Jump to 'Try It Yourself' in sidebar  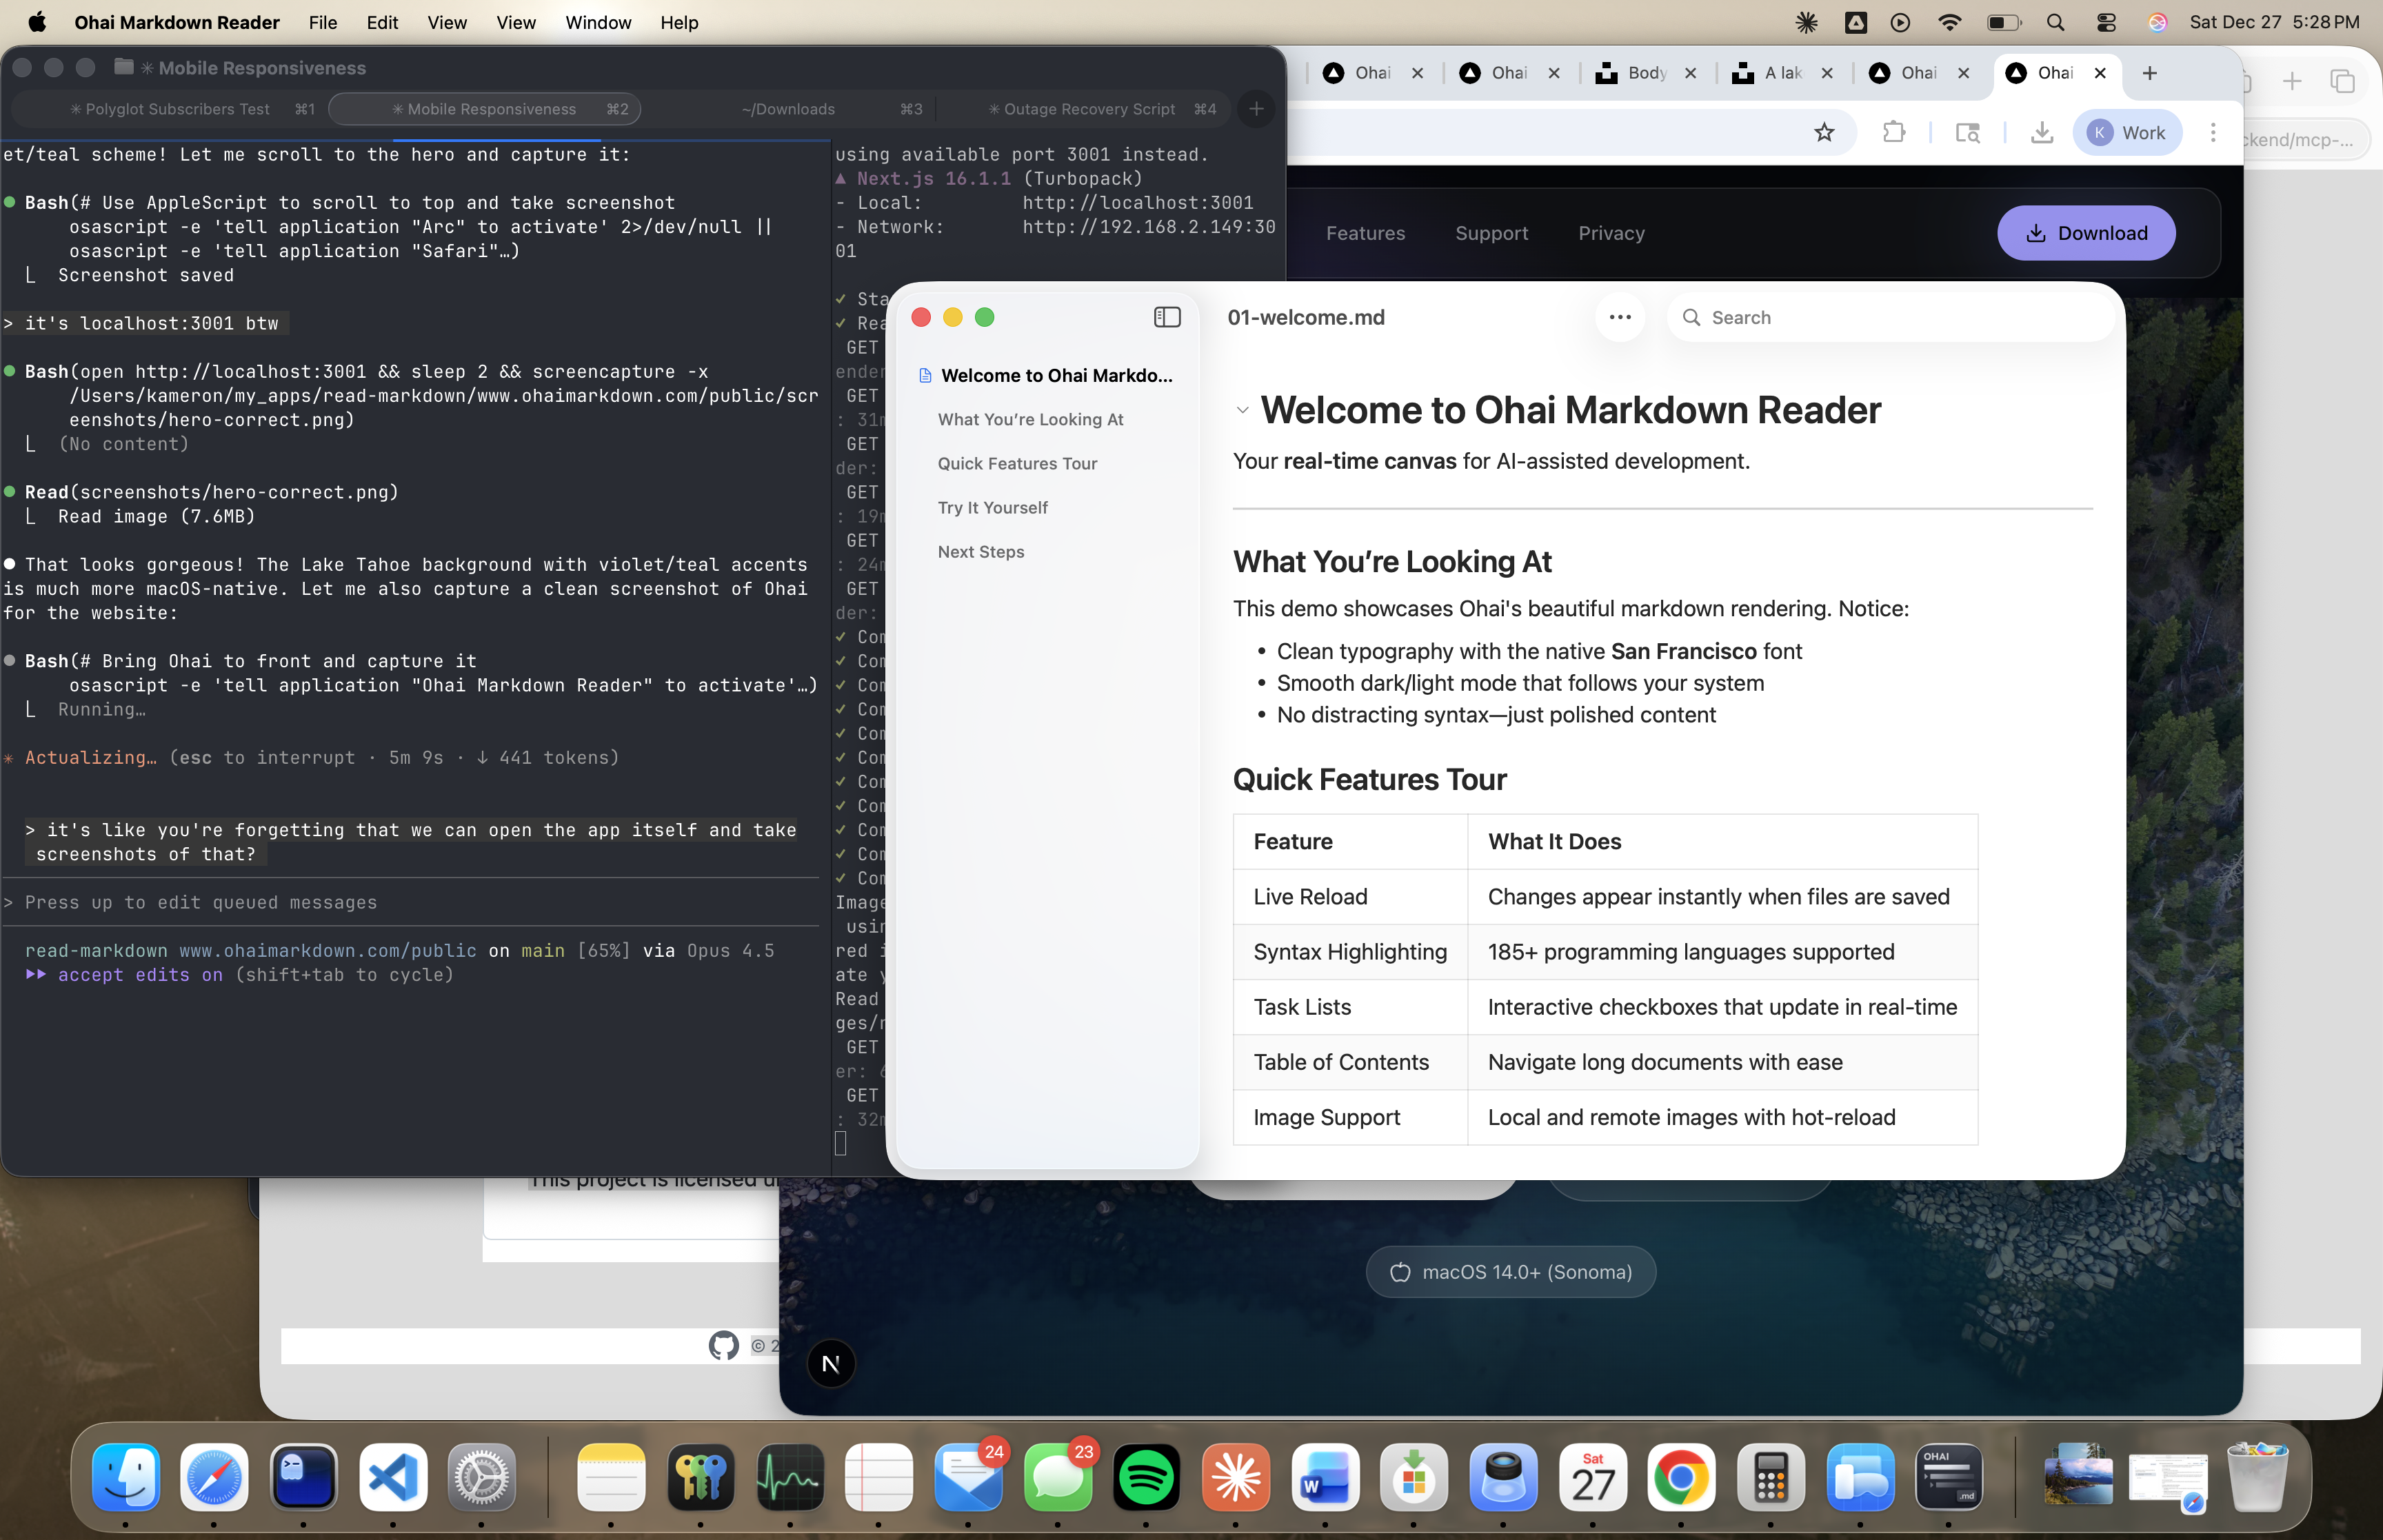coord(992,507)
